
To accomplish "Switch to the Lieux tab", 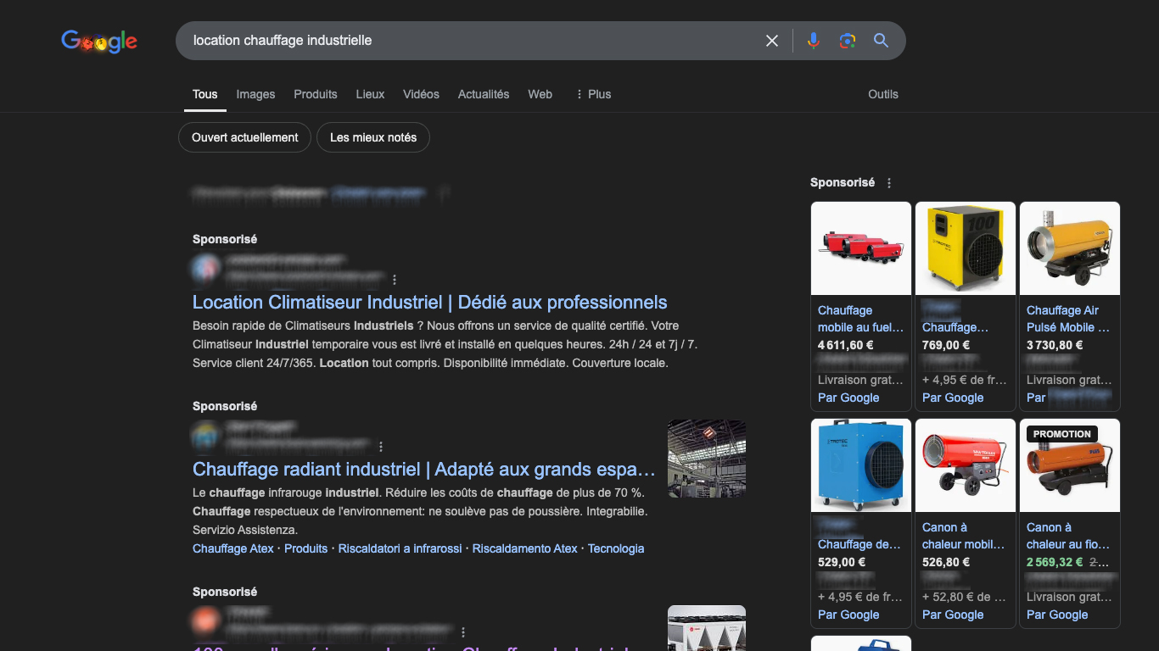I will point(370,94).
